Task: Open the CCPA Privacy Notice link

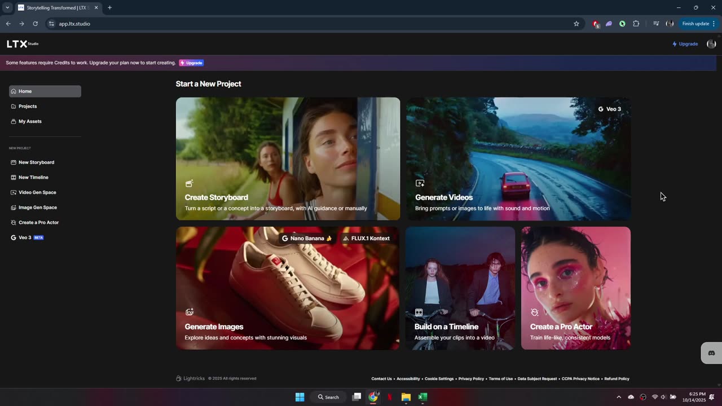Action: click(580, 379)
